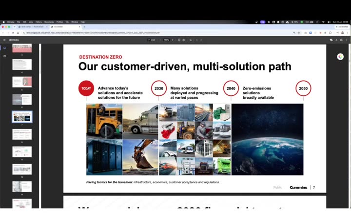Open a new browser tab
This screenshot has height=217, width=351.
click(x=84, y=27)
